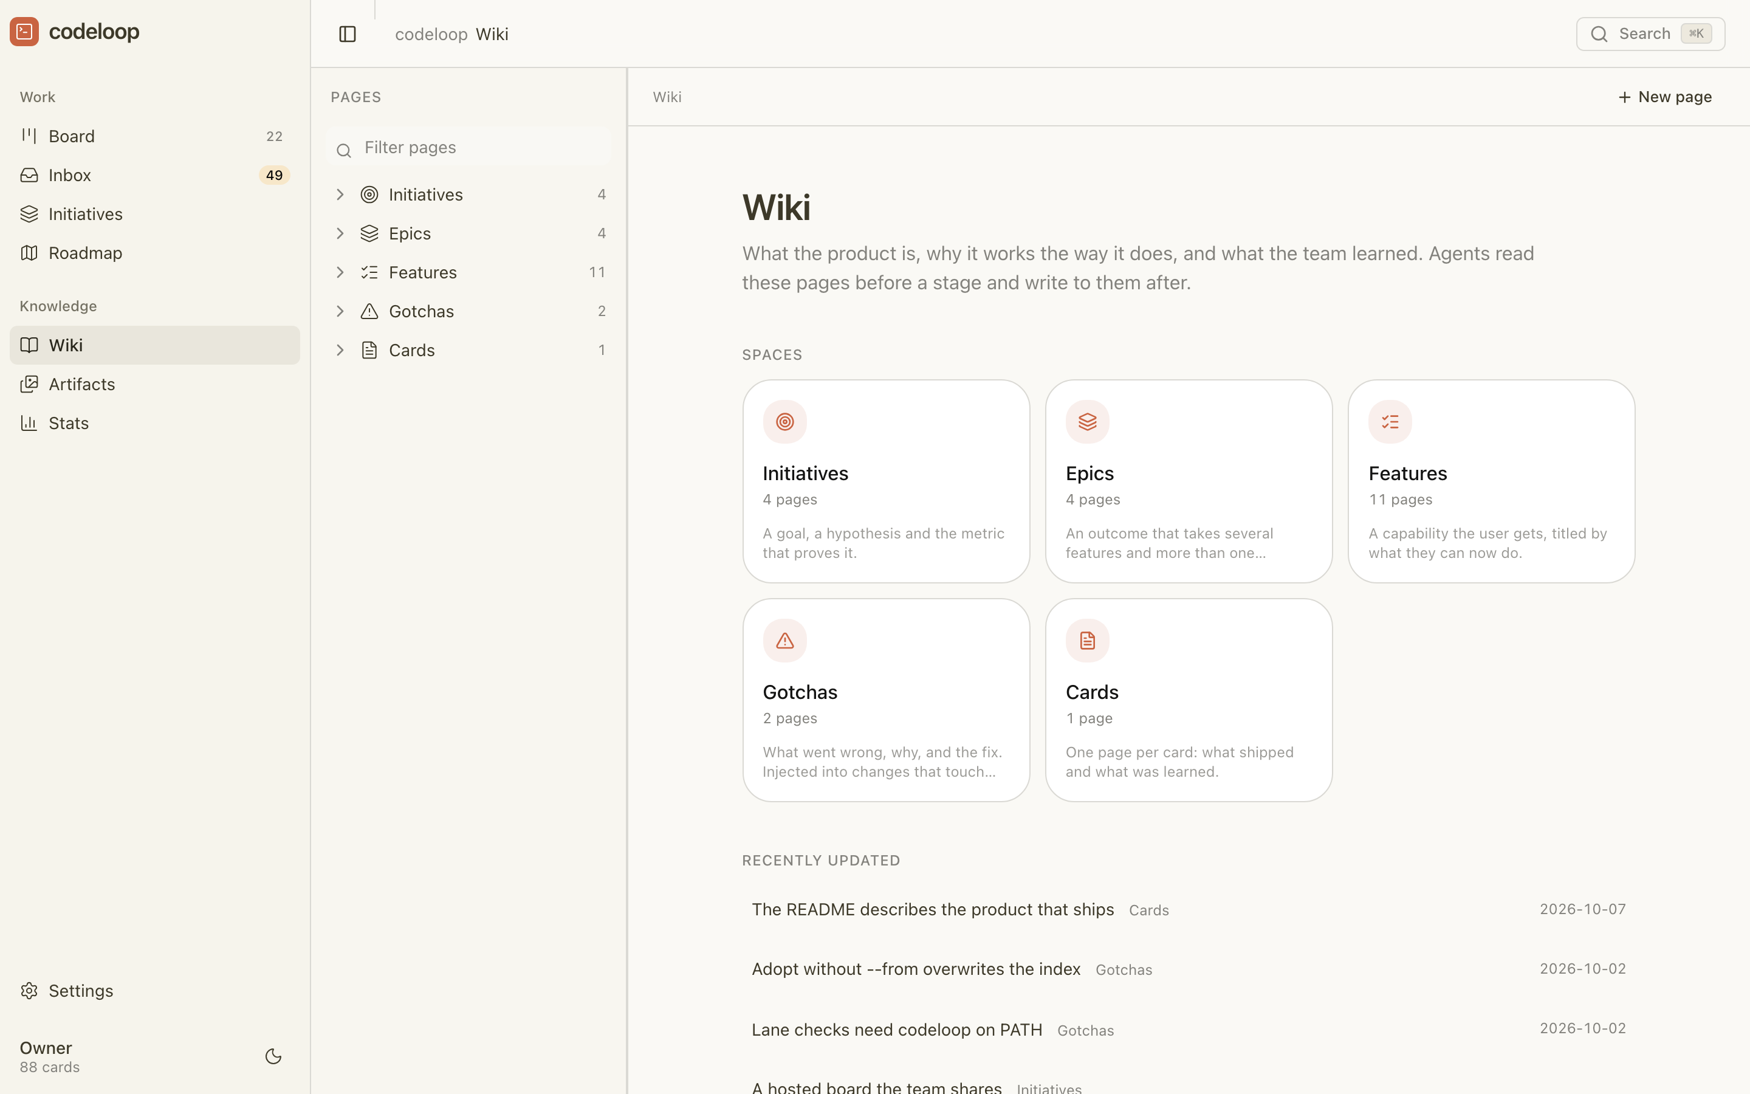
Task: Go to Stats in the sidebar
Action: click(155, 423)
